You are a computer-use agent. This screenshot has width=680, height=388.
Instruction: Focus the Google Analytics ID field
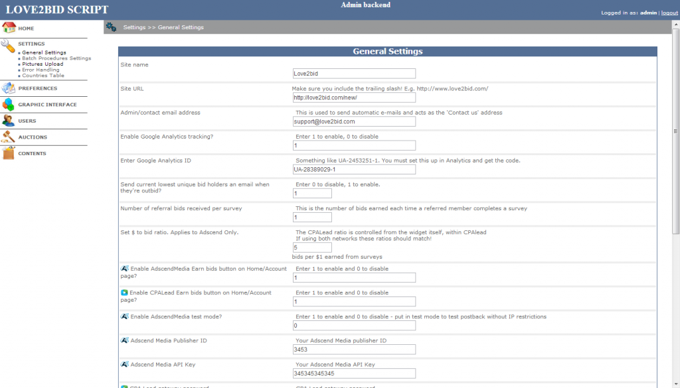pyautogui.click(x=354, y=169)
